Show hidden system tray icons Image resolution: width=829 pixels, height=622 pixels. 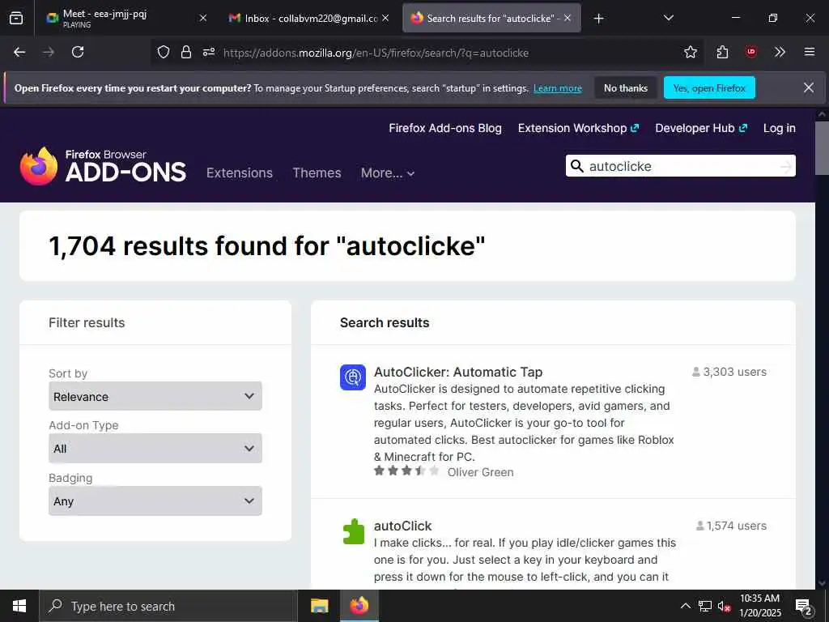(x=685, y=606)
